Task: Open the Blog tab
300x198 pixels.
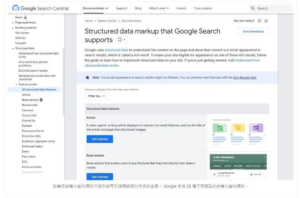Action: (138, 8)
